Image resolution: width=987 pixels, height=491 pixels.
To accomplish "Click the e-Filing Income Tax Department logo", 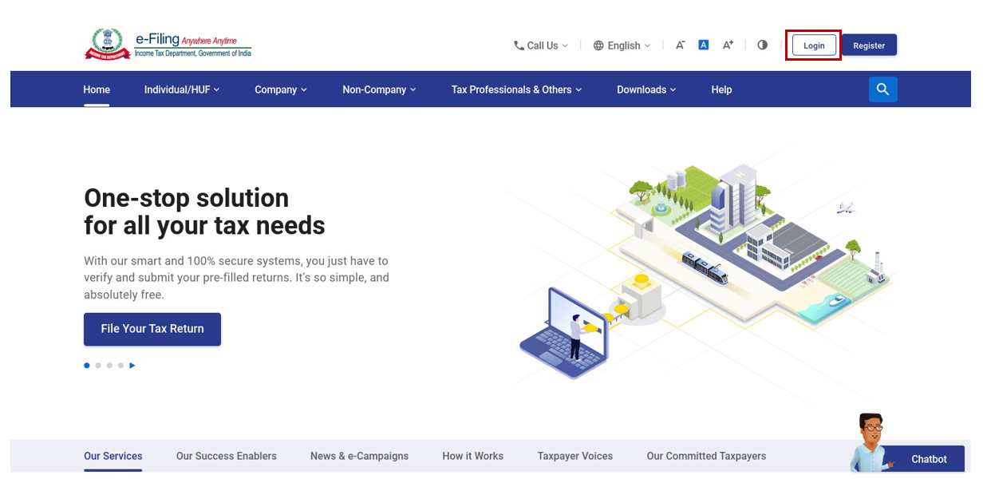I will click(168, 45).
